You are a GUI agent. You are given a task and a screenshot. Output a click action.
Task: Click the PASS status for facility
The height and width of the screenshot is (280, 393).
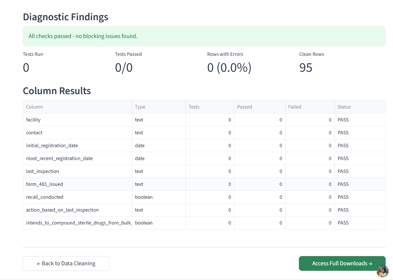[x=343, y=120]
